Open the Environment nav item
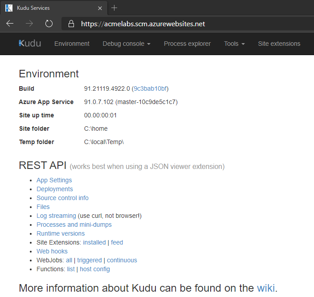Image resolution: width=314 pixels, height=297 pixels. [72, 44]
